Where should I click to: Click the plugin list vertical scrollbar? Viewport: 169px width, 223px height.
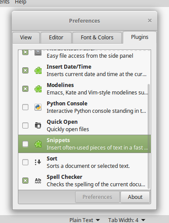[148, 136]
